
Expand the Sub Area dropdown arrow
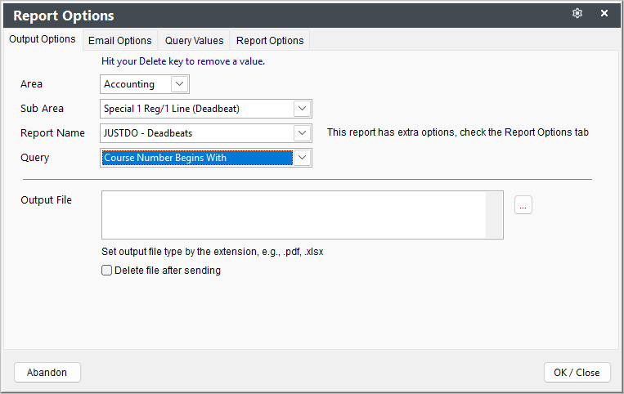(302, 109)
